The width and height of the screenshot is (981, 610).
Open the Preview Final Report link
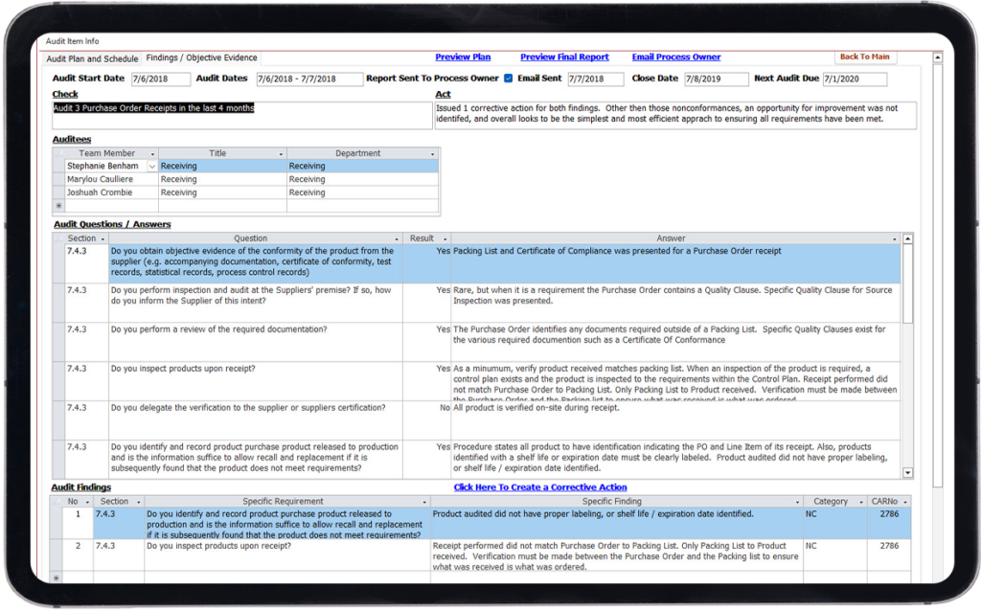tap(564, 56)
